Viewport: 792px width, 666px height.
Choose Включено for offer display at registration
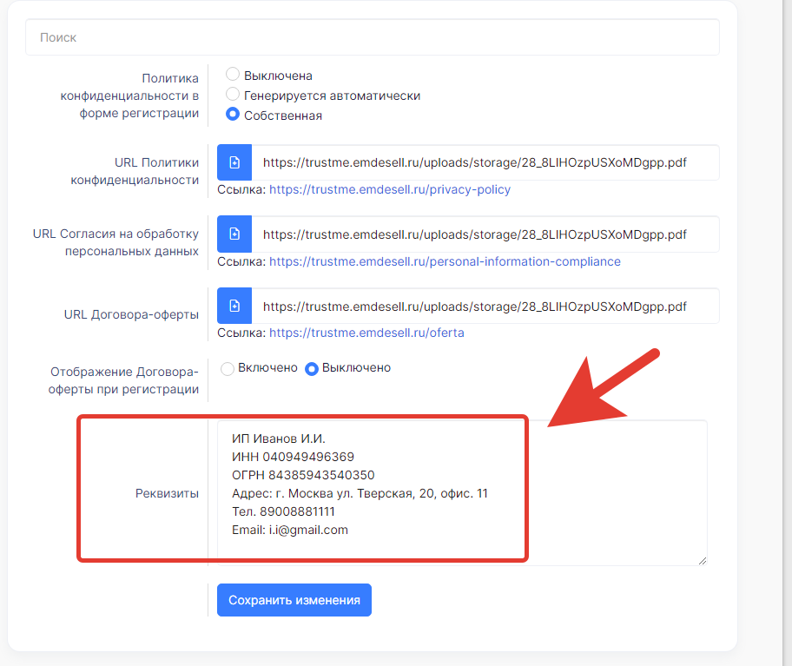(x=228, y=368)
